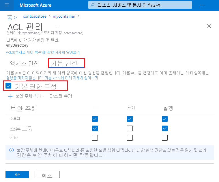Click the plus icon for adding security principal

point(10,96)
